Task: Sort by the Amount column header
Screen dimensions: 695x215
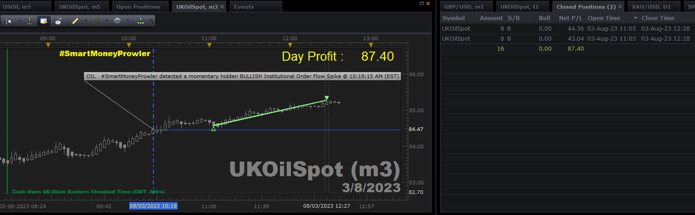Action: coord(491,18)
